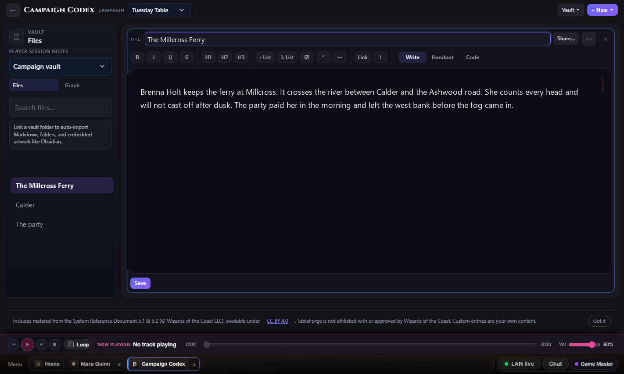Image resolution: width=624 pixels, height=374 pixels.
Task: Open the Share dialog
Action: click(x=566, y=39)
